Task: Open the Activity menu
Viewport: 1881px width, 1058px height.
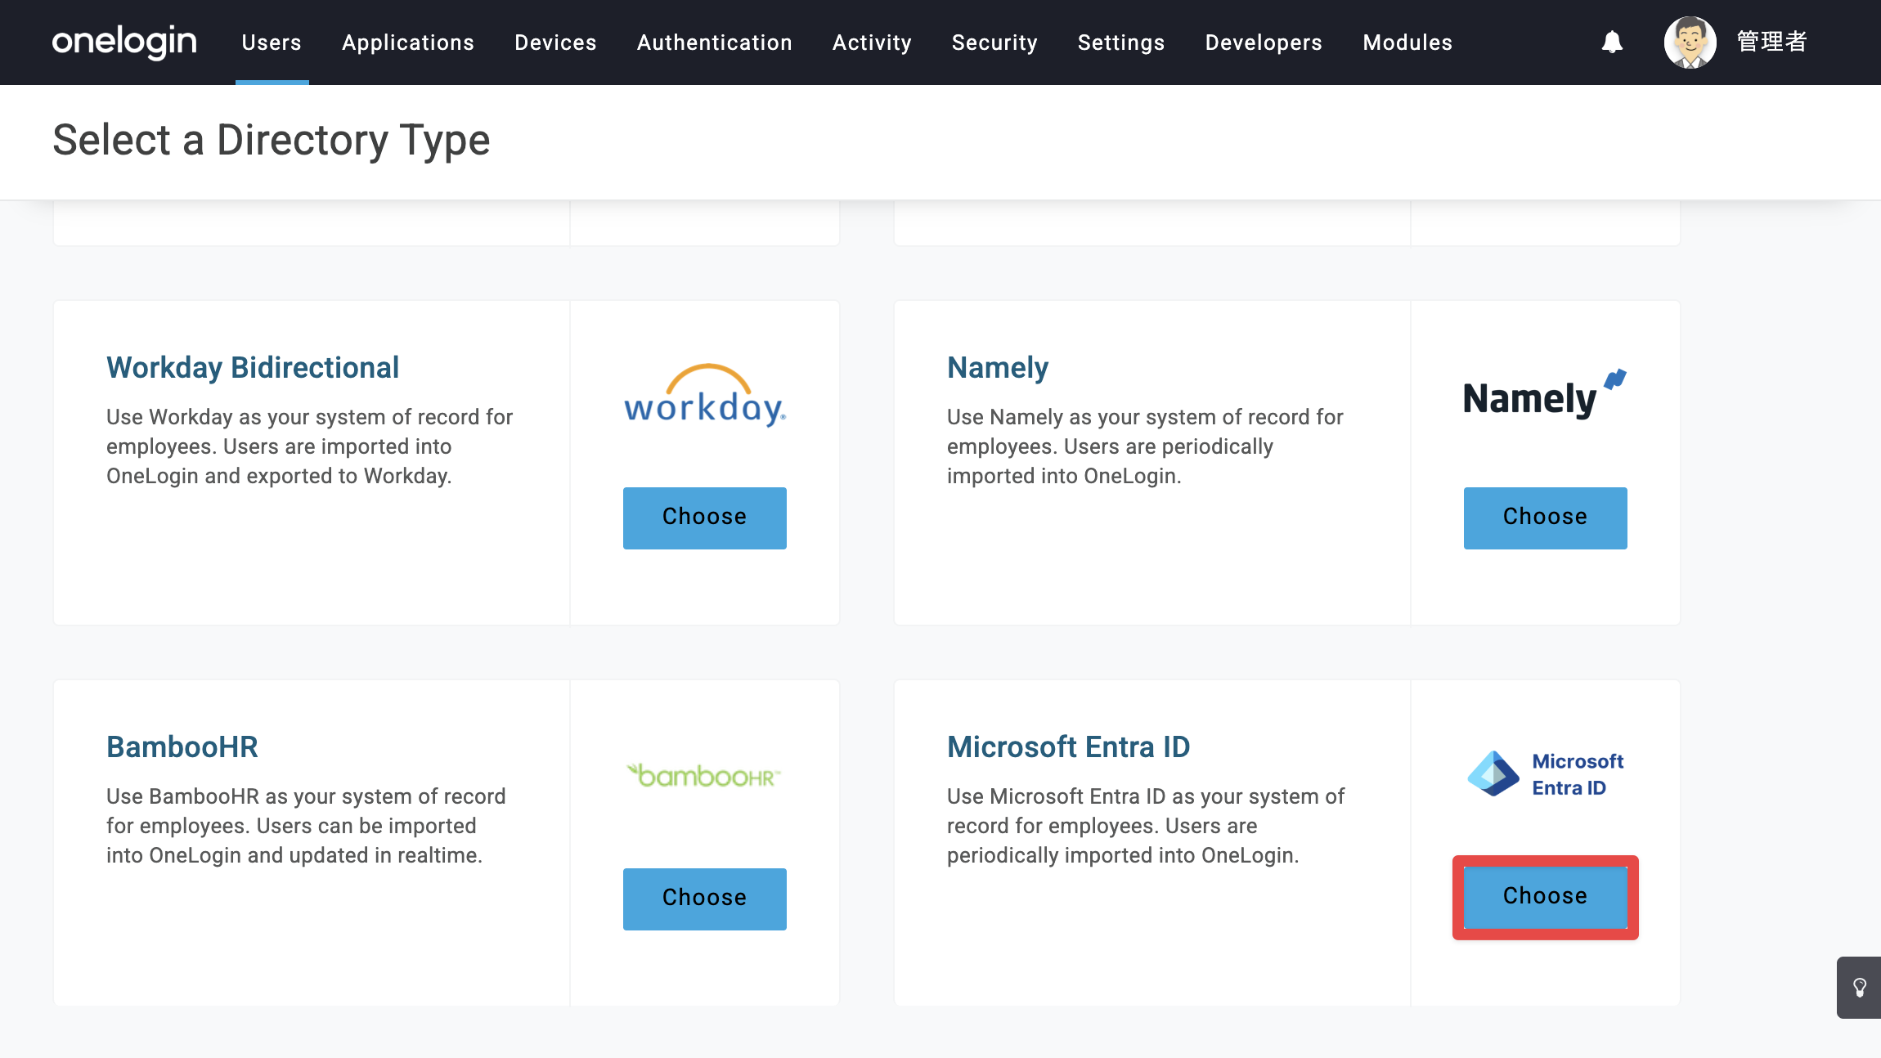Action: (872, 43)
